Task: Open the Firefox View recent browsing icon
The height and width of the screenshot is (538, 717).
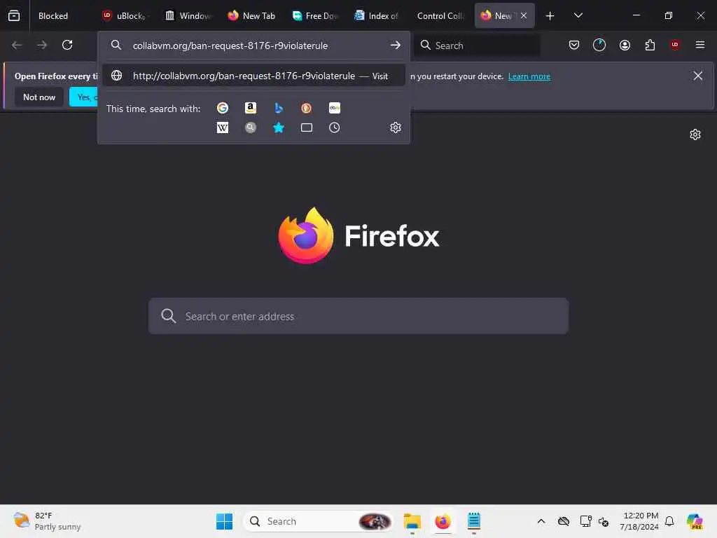Action: [x=14, y=15]
